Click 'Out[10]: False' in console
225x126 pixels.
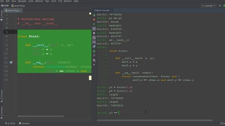coord(108,22)
